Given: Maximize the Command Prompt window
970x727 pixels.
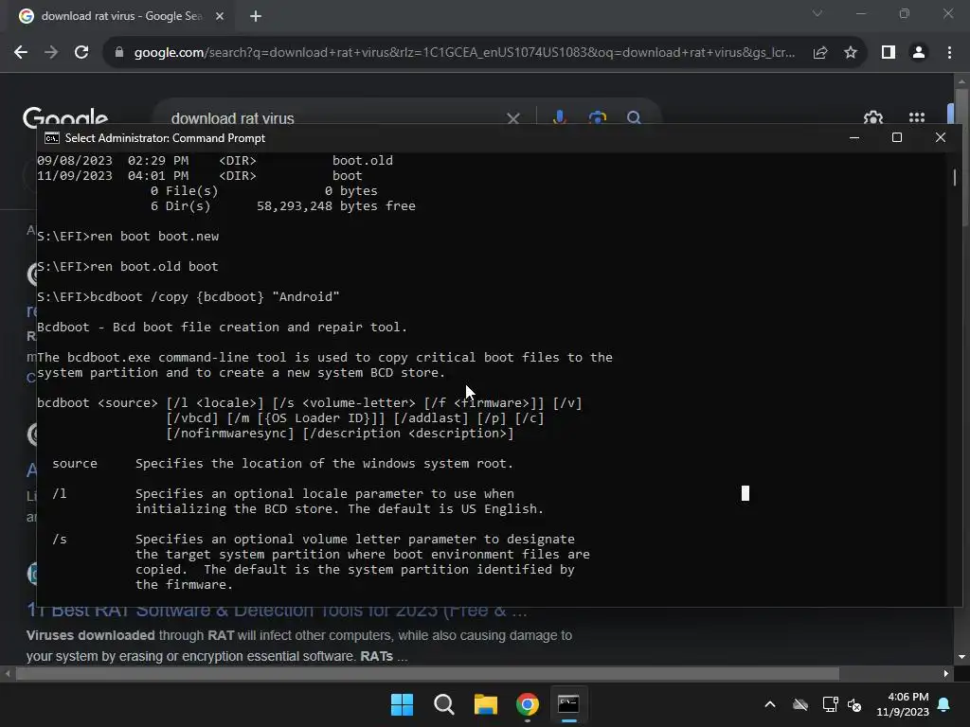Looking at the screenshot, I should point(897,138).
